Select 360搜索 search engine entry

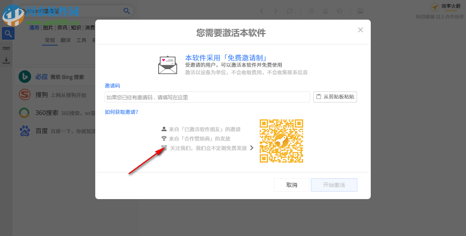(x=55, y=113)
